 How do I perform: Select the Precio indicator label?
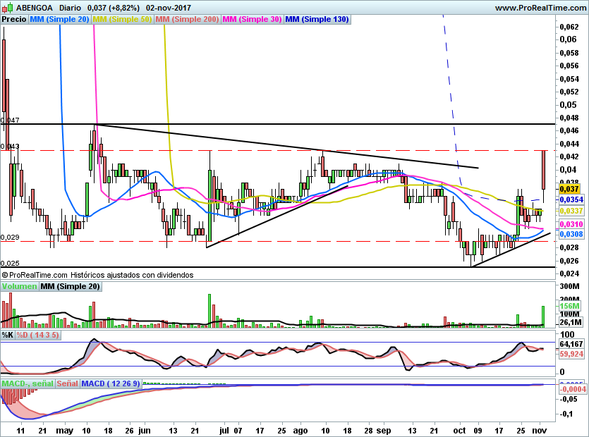pos(15,20)
